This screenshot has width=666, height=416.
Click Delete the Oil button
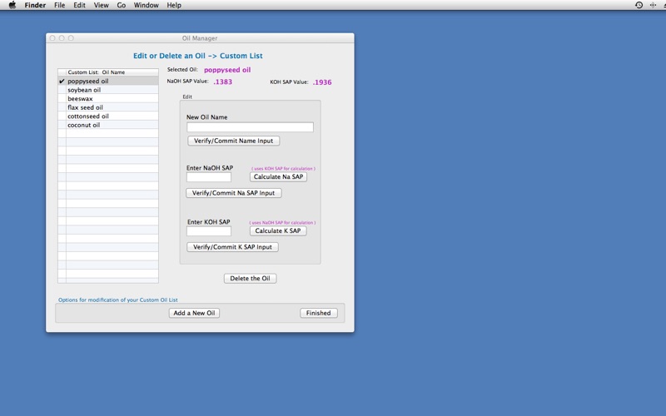pos(251,278)
